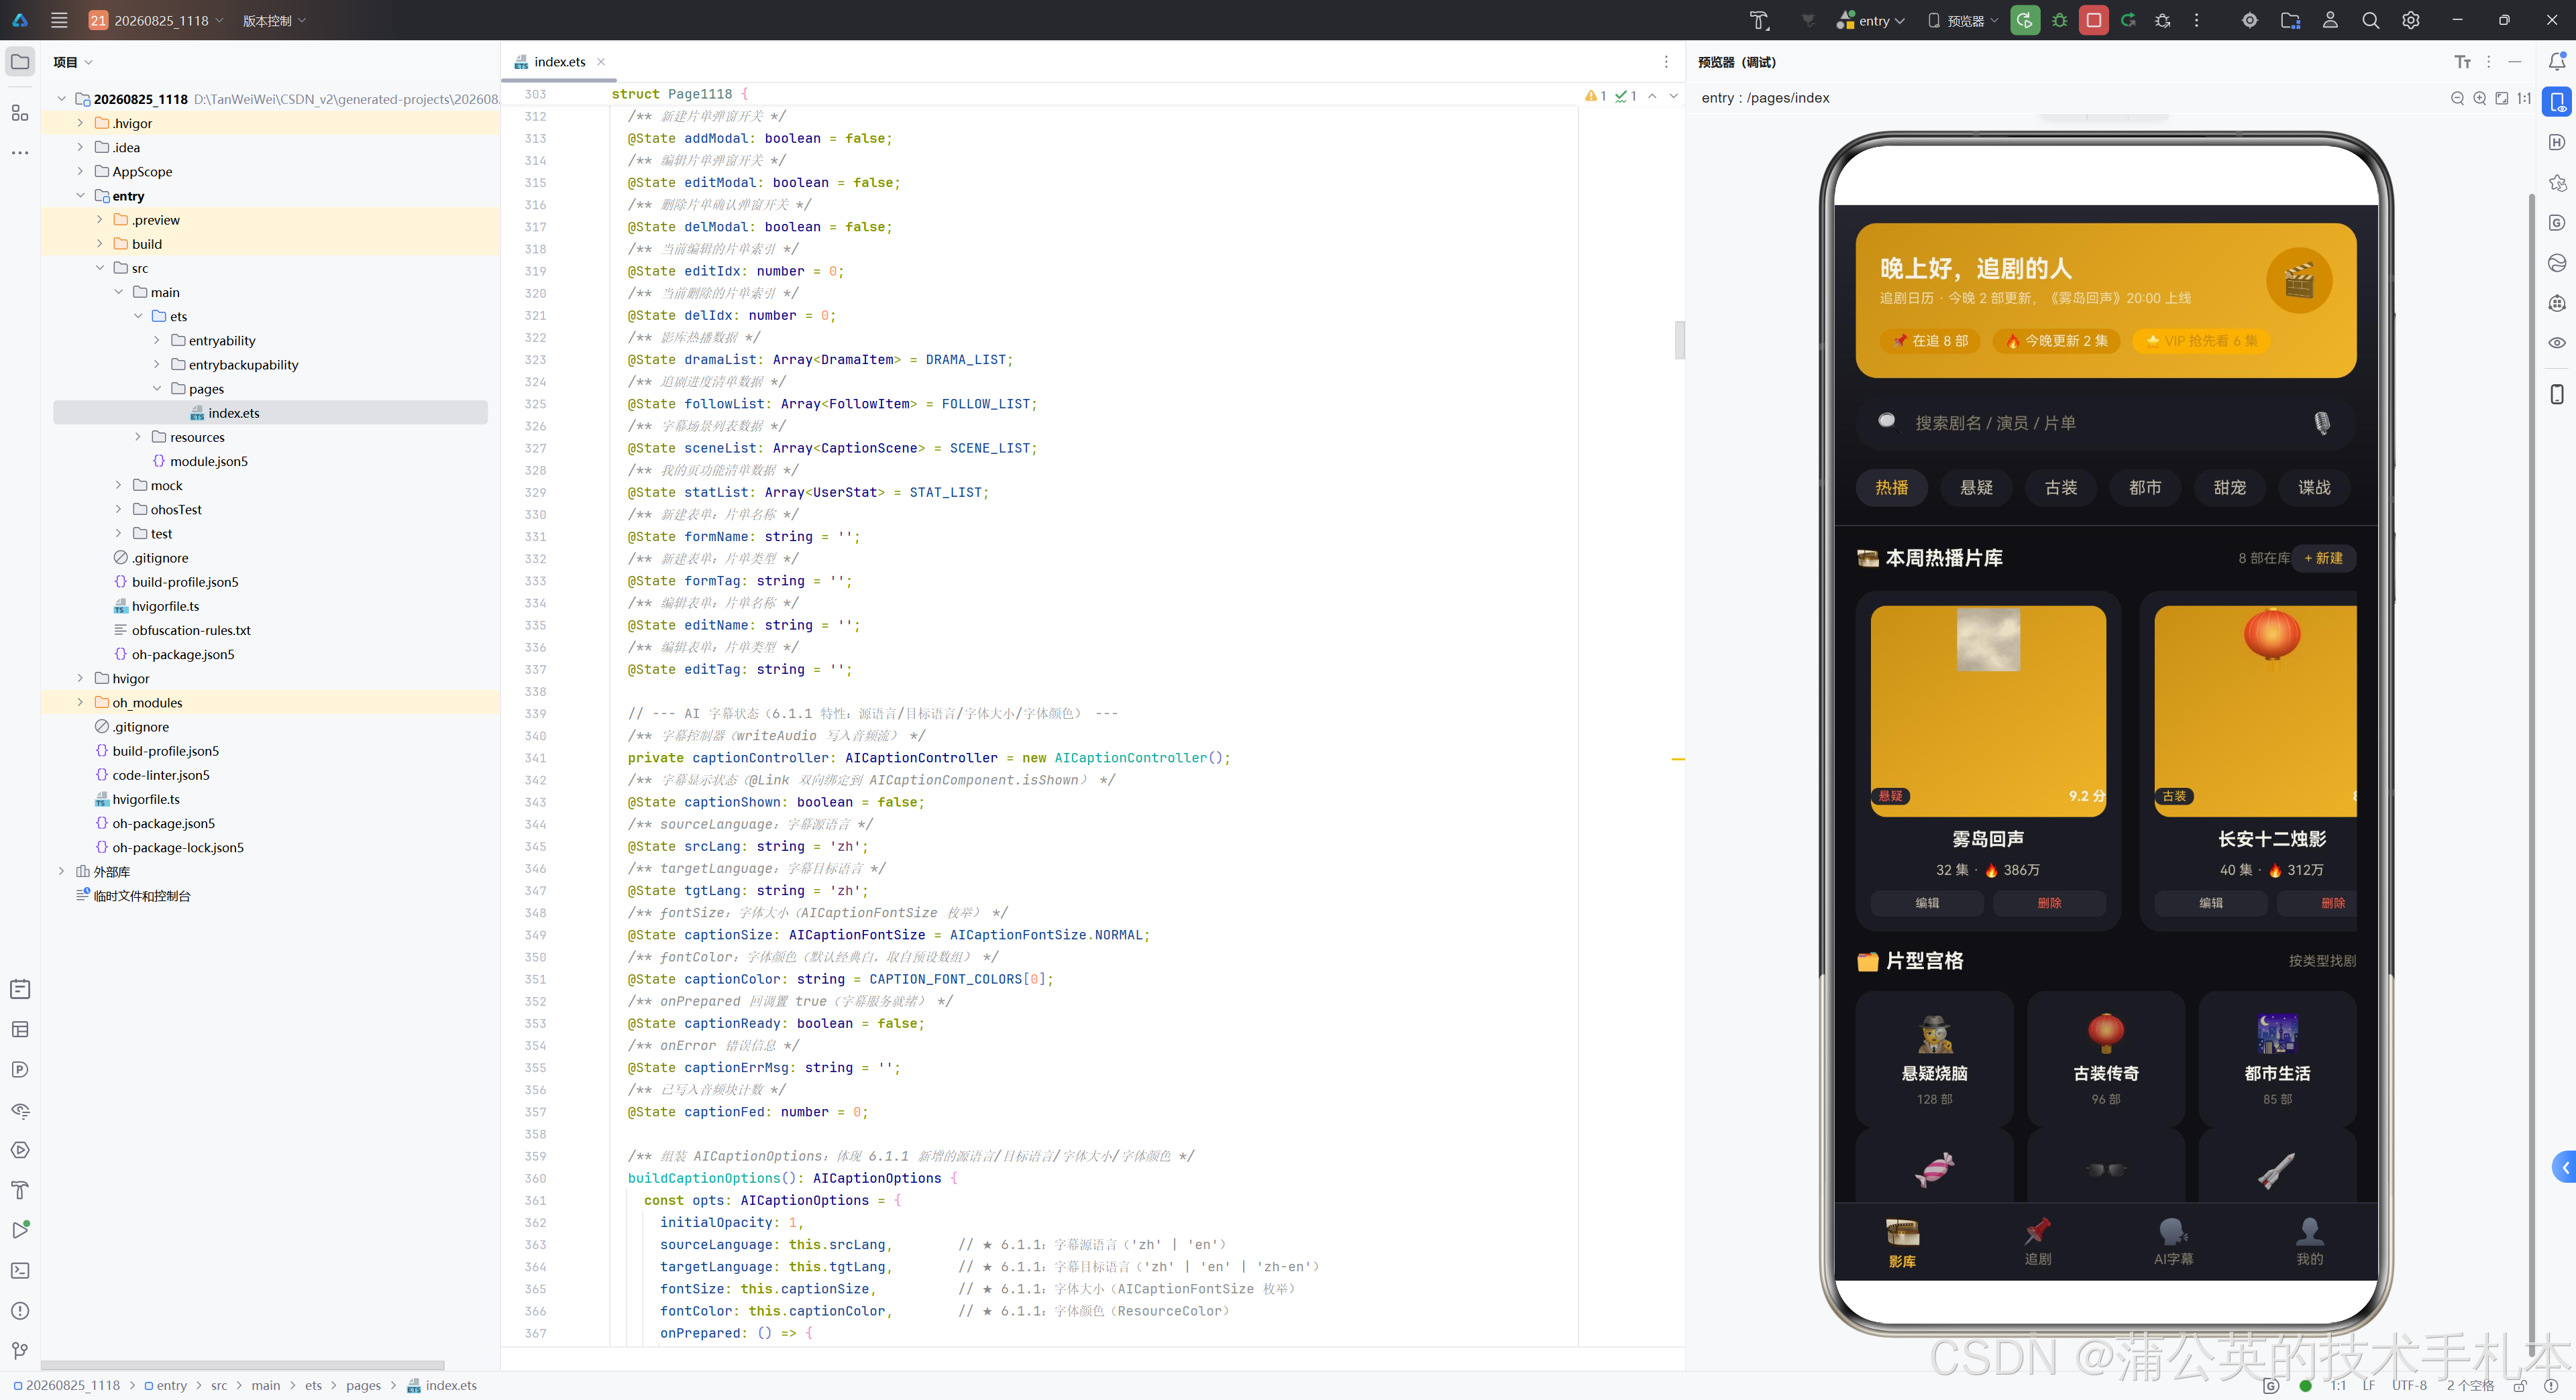
Task: Click the pages breadcrumb in the bottom navigation bar
Action: coord(363,1386)
